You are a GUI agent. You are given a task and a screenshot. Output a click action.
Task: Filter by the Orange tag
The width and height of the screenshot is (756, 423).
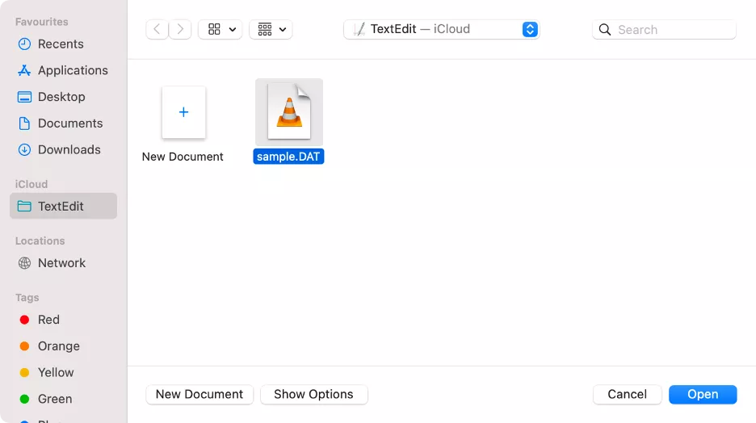[58, 346]
